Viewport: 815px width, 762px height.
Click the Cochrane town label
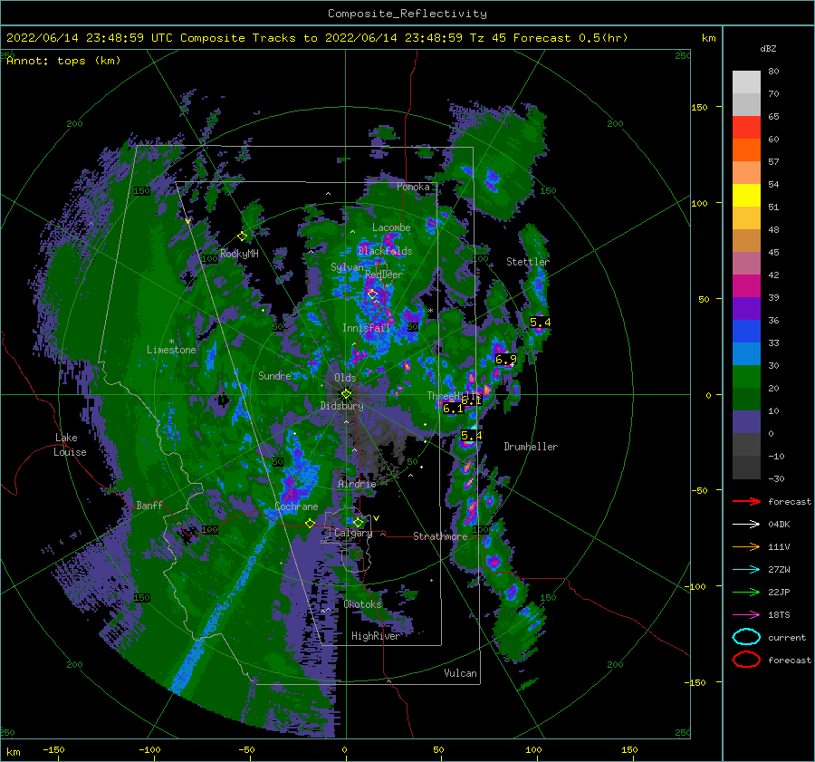click(x=296, y=506)
